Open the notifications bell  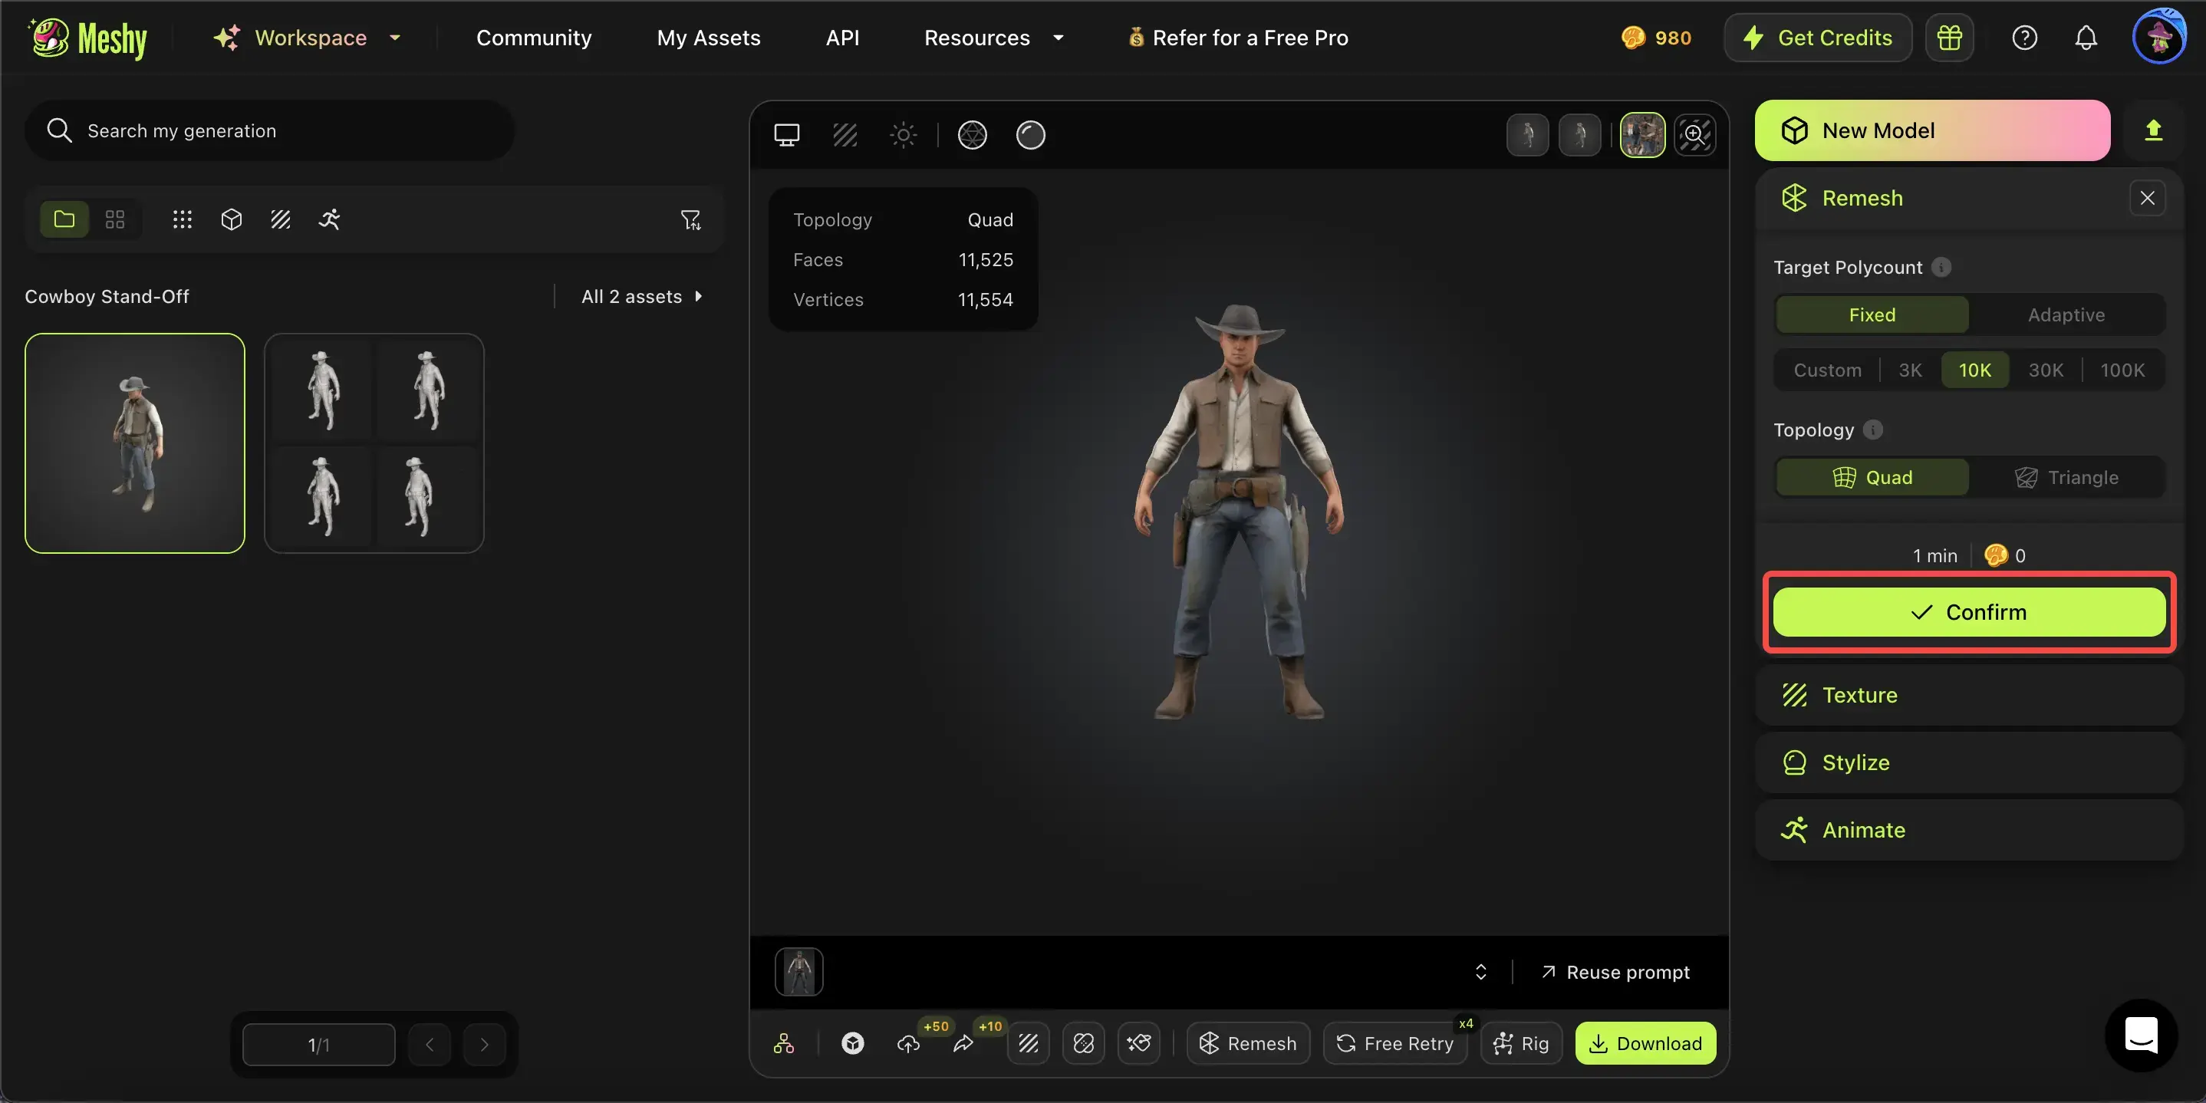pos(2086,38)
